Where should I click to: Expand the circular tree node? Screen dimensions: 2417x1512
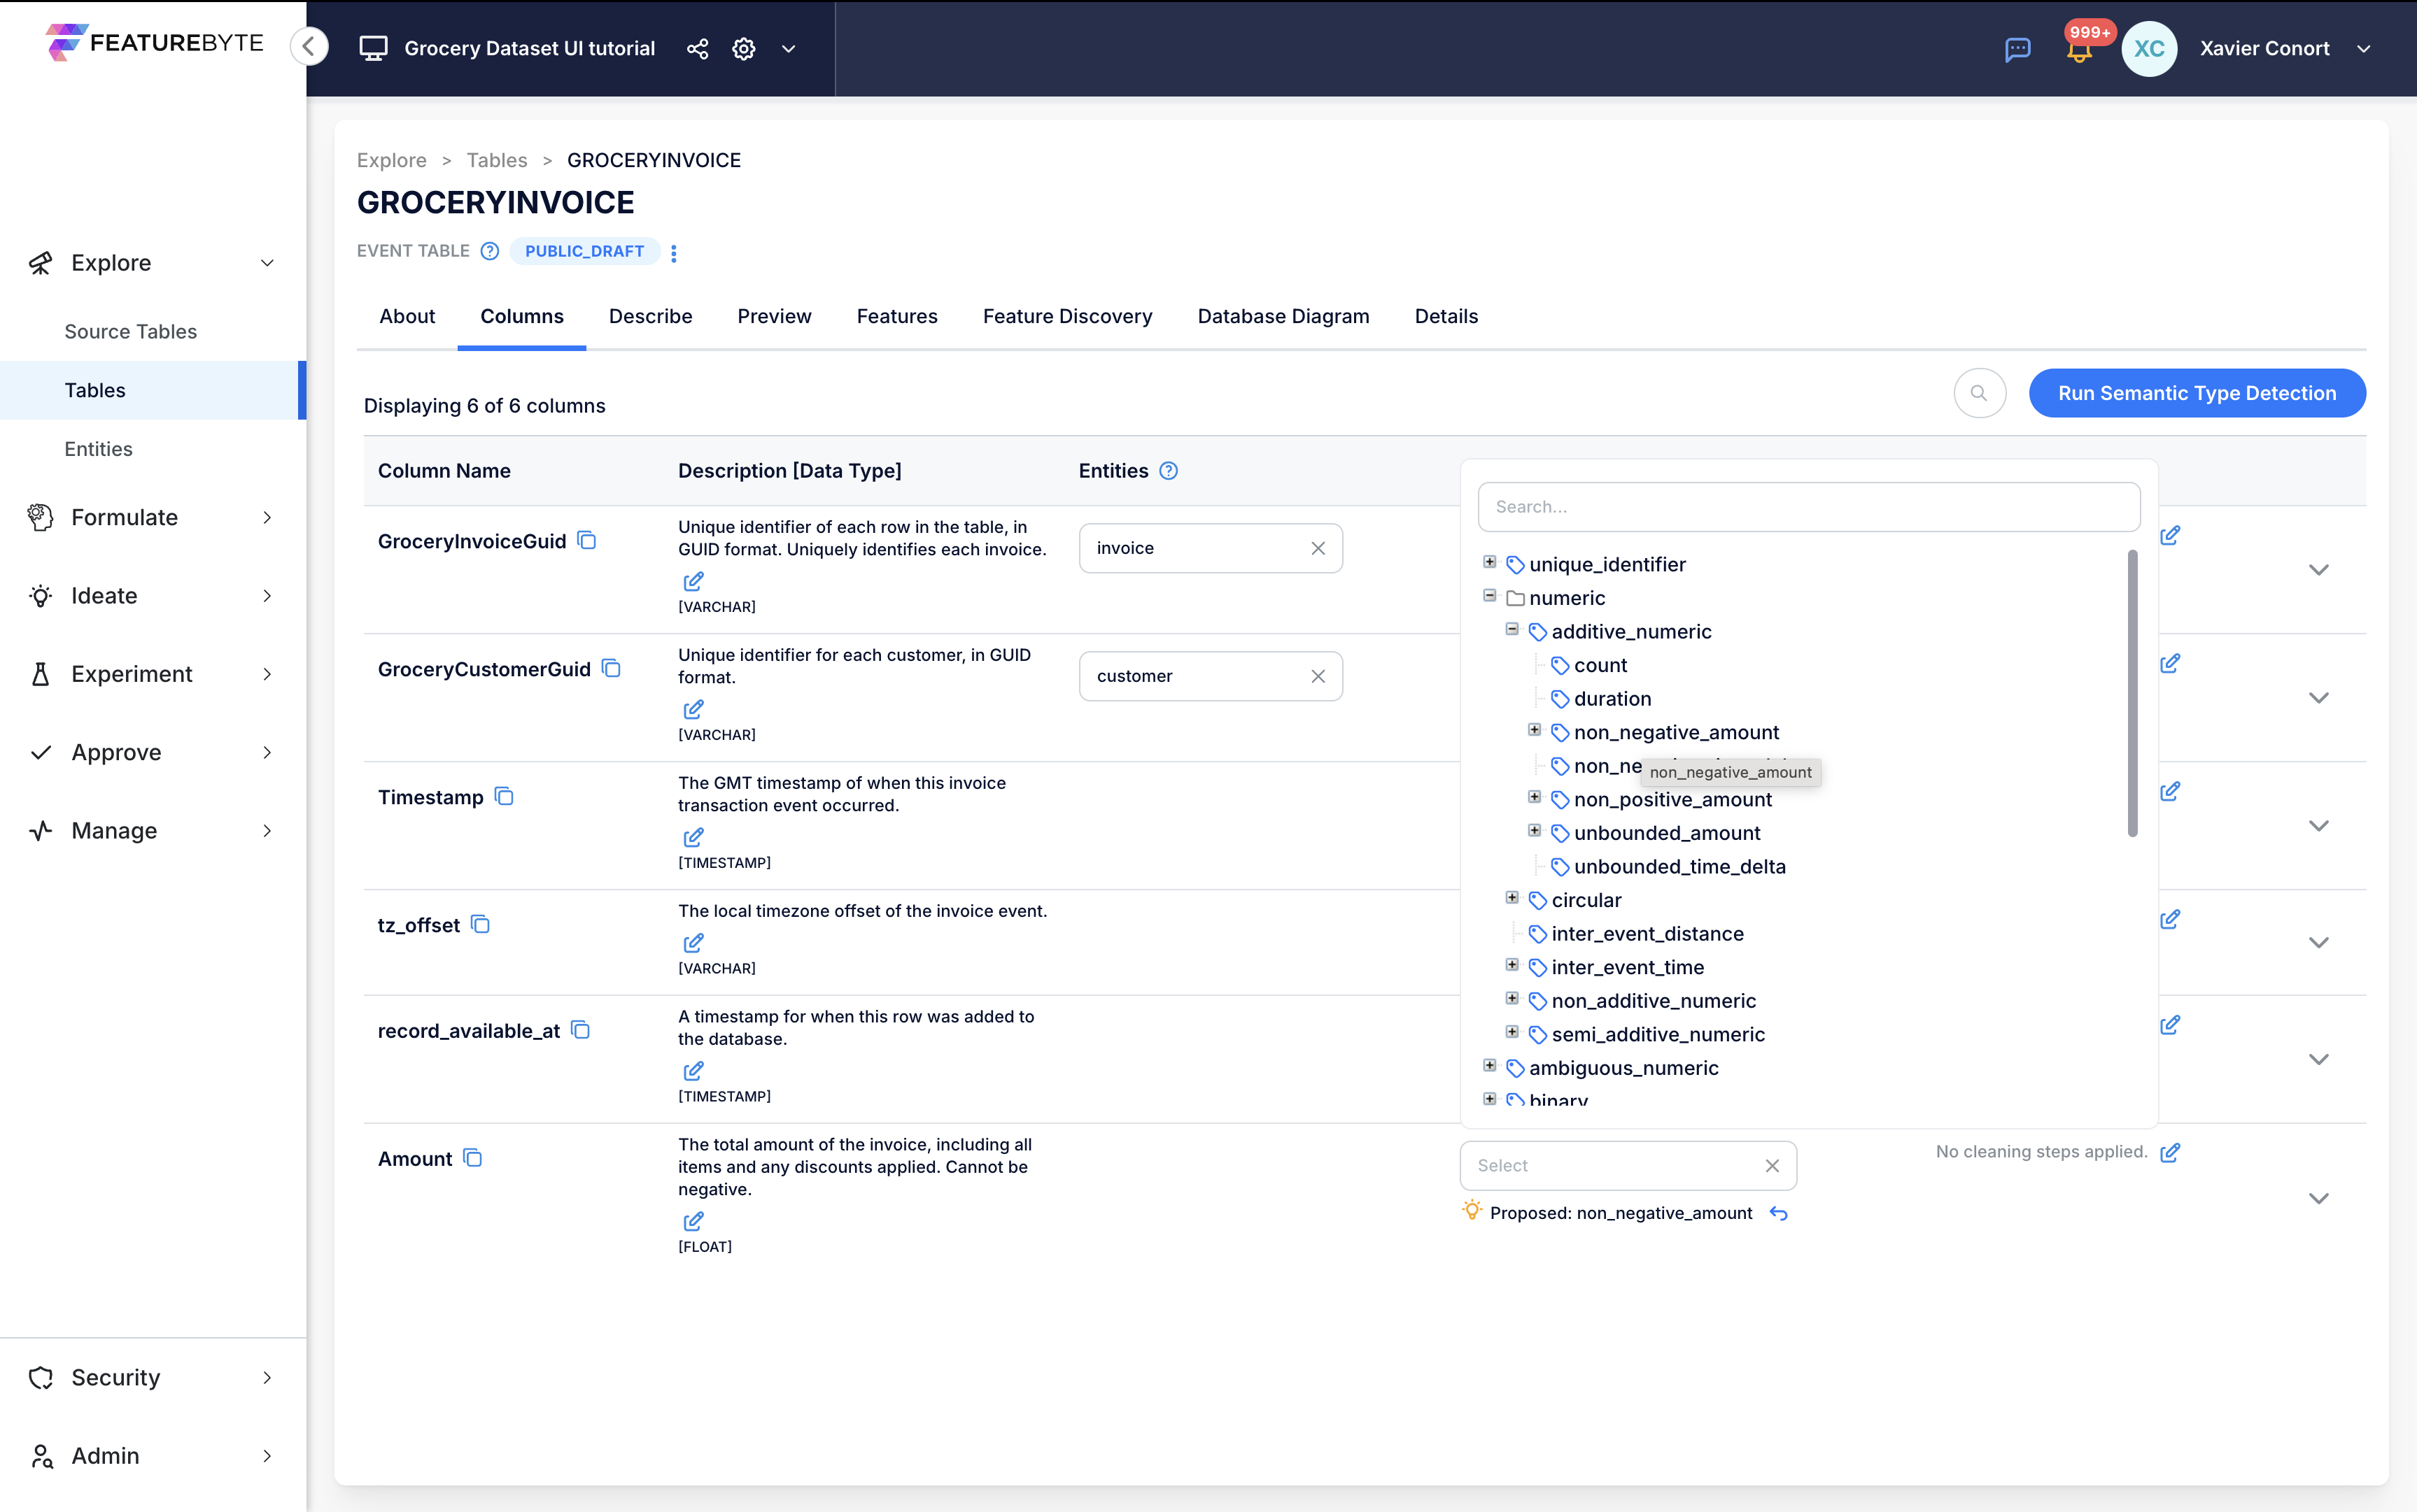1513,898
